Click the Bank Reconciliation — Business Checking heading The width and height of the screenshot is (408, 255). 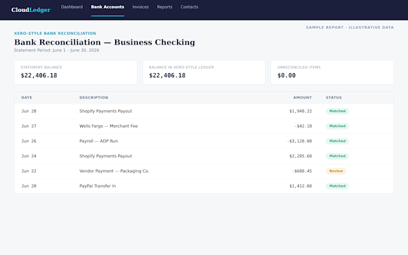(x=104, y=42)
